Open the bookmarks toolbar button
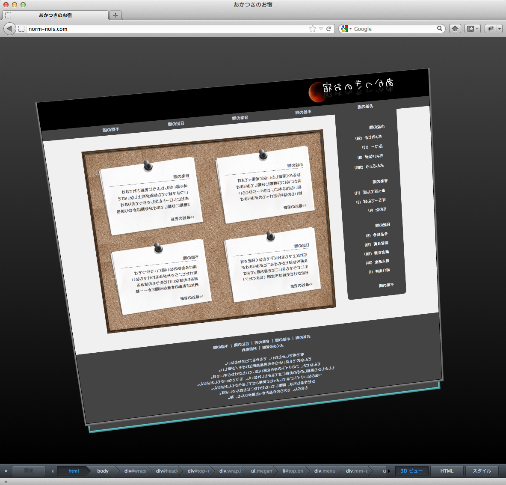The image size is (506, 485). tap(471, 29)
